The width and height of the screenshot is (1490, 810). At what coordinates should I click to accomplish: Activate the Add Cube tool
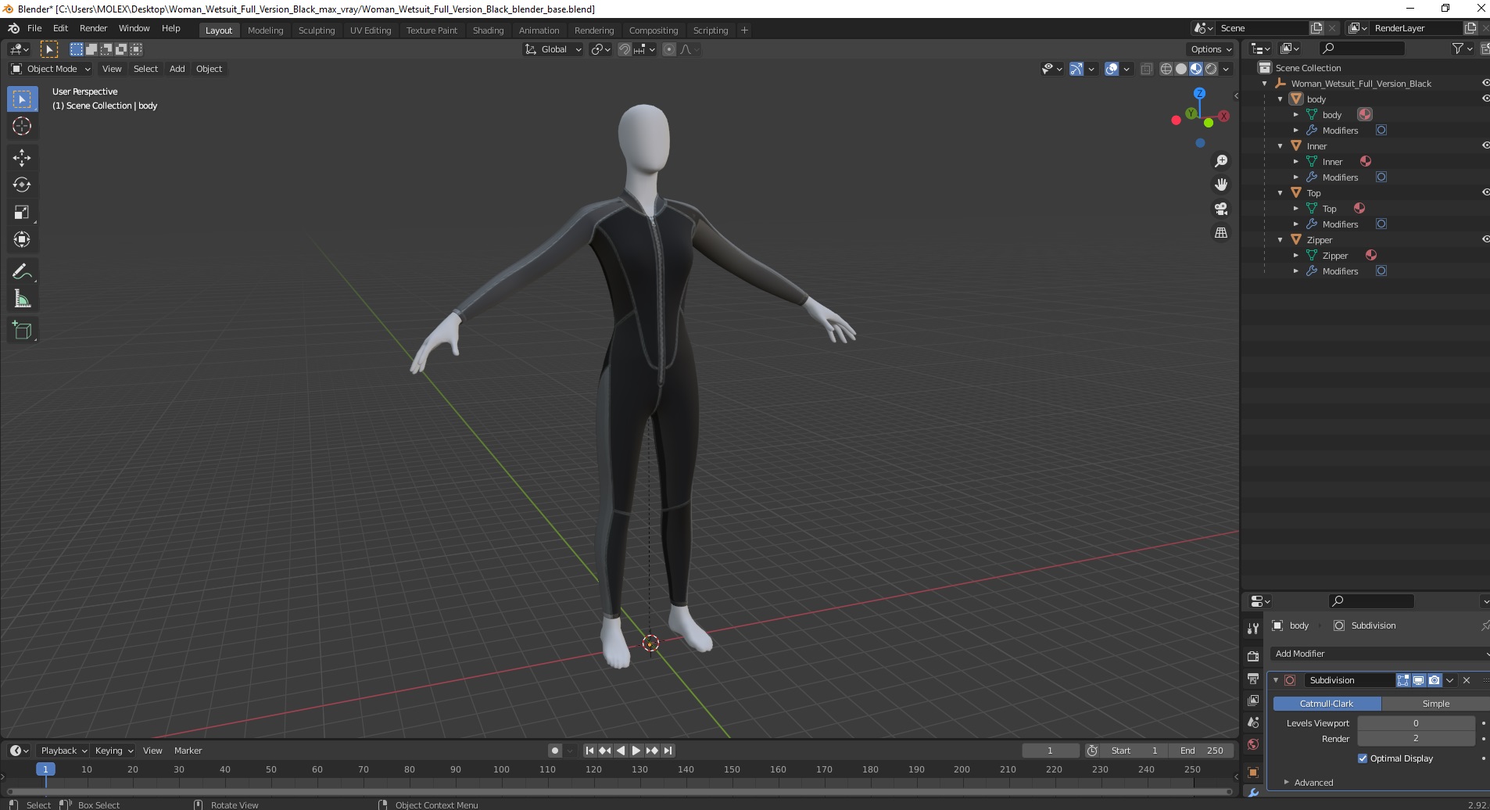[x=22, y=330]
